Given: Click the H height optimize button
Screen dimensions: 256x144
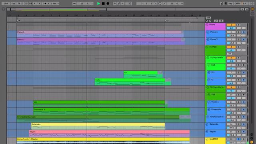Looking at the screenshot, I should 242,9.
